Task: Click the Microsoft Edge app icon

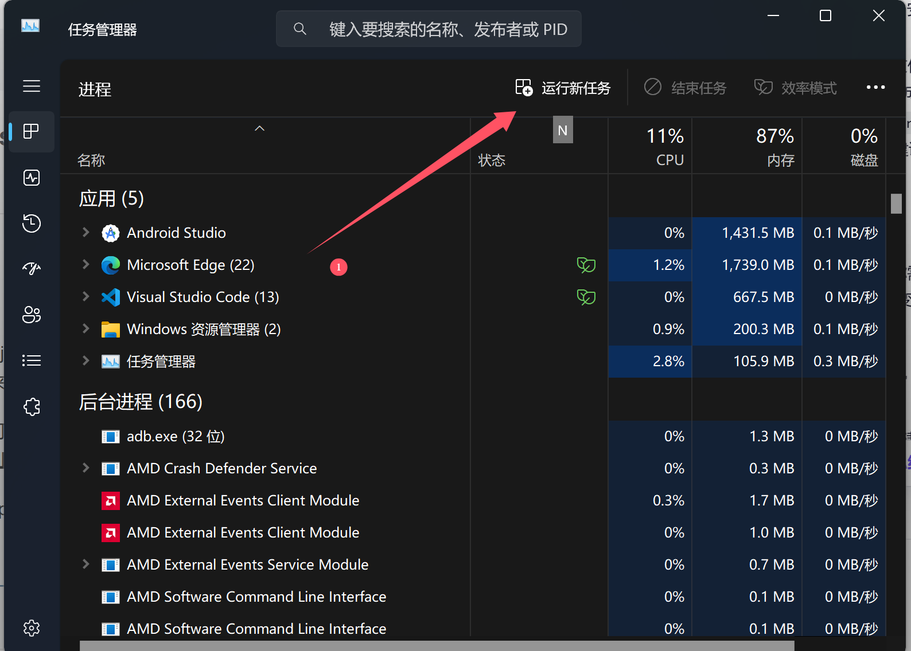Action: click(x=110, y=265)
